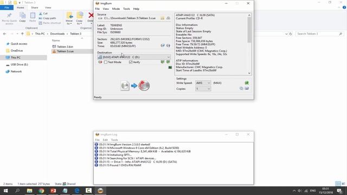Open the Tools menu in the ImgBurn Log window
The width and height of the screenshot is (347, 195).
coord(114,140)
